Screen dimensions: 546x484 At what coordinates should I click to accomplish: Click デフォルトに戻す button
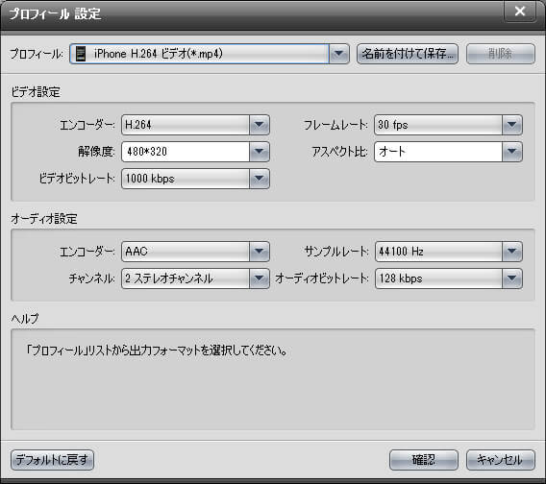point(52,460)
